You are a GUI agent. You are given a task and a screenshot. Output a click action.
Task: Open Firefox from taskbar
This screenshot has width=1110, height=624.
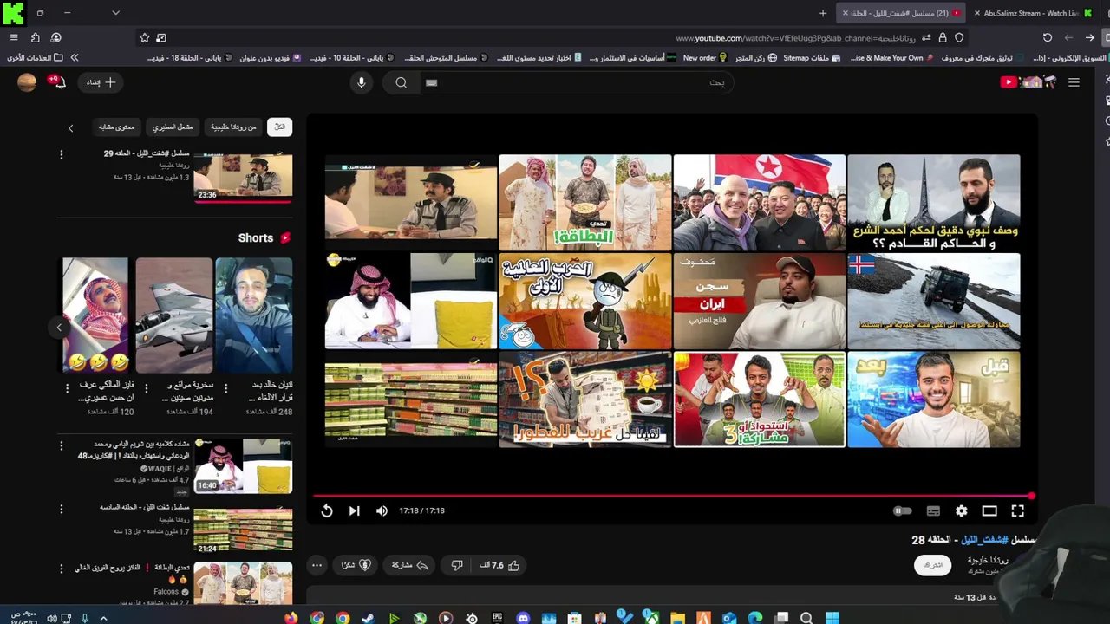tap(291, 618)
